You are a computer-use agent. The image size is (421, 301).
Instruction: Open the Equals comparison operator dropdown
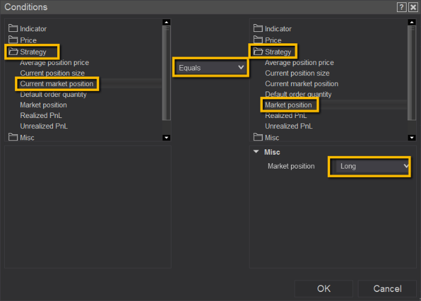coord(210,67)
